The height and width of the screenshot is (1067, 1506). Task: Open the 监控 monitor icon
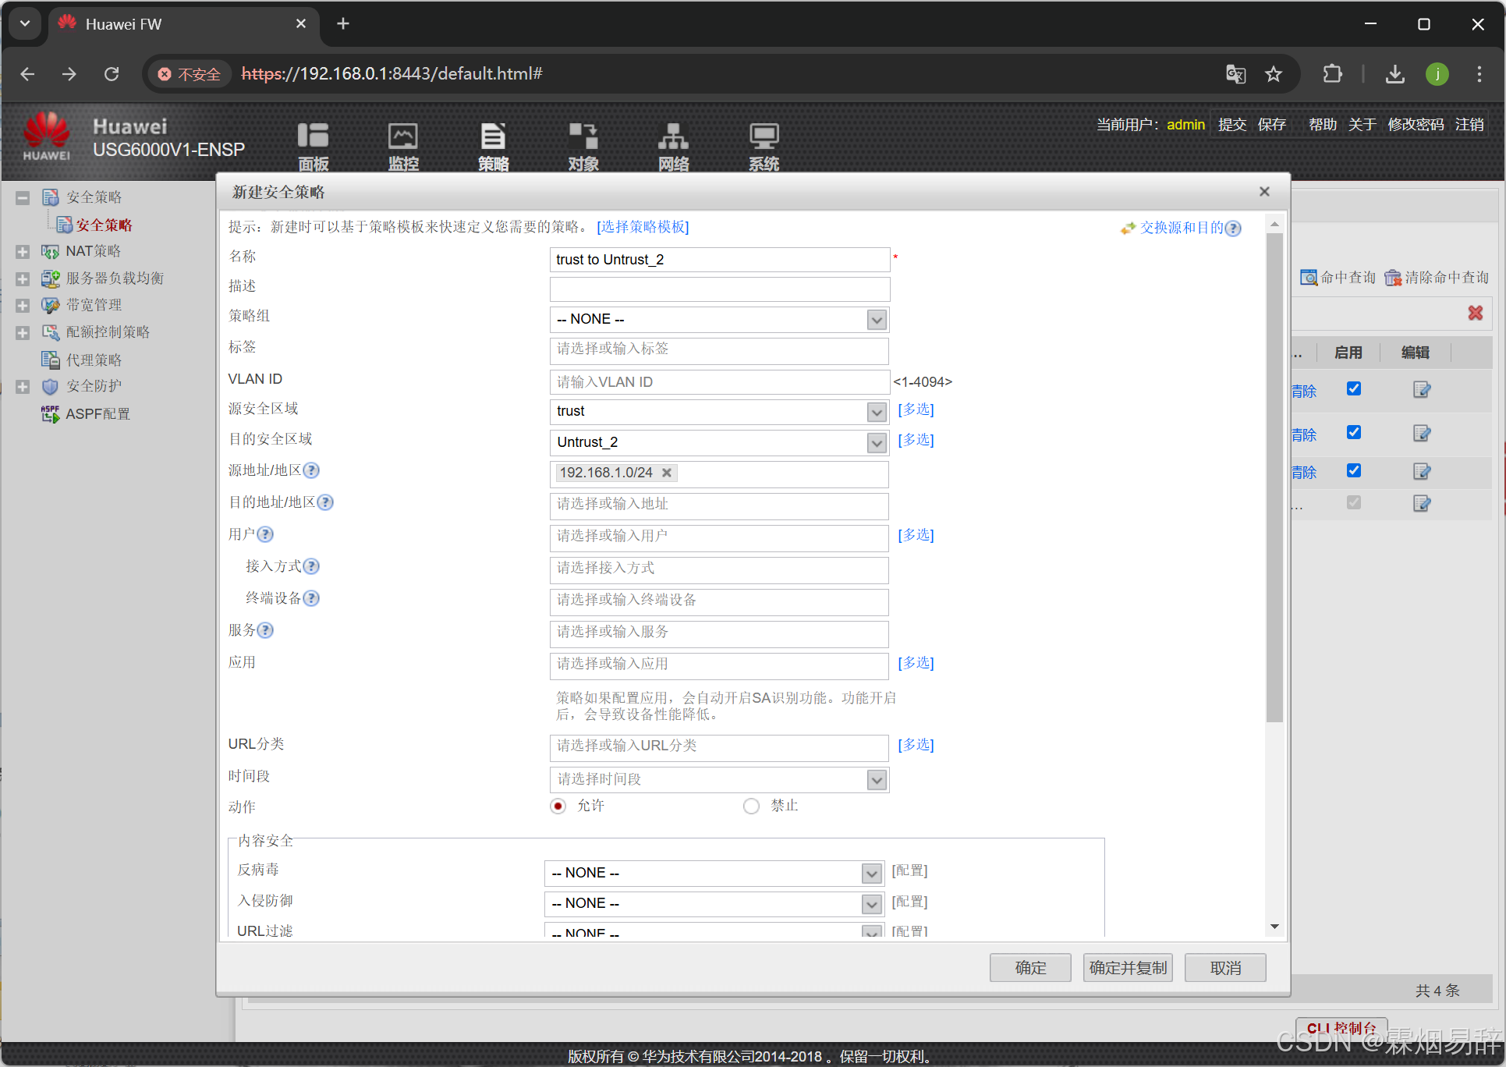[x=403, y=137]
